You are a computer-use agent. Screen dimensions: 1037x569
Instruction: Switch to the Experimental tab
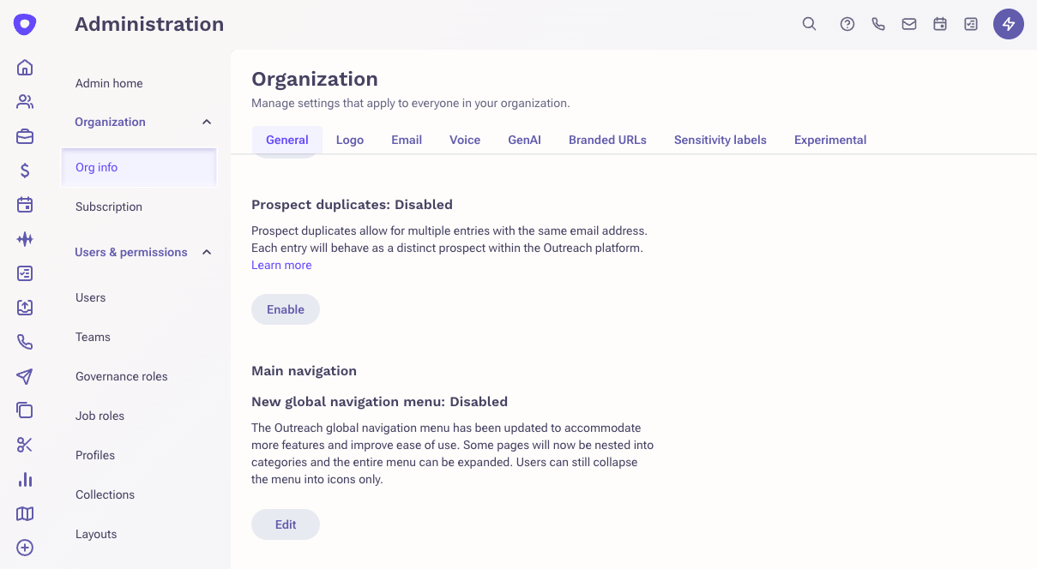(829, 139)
